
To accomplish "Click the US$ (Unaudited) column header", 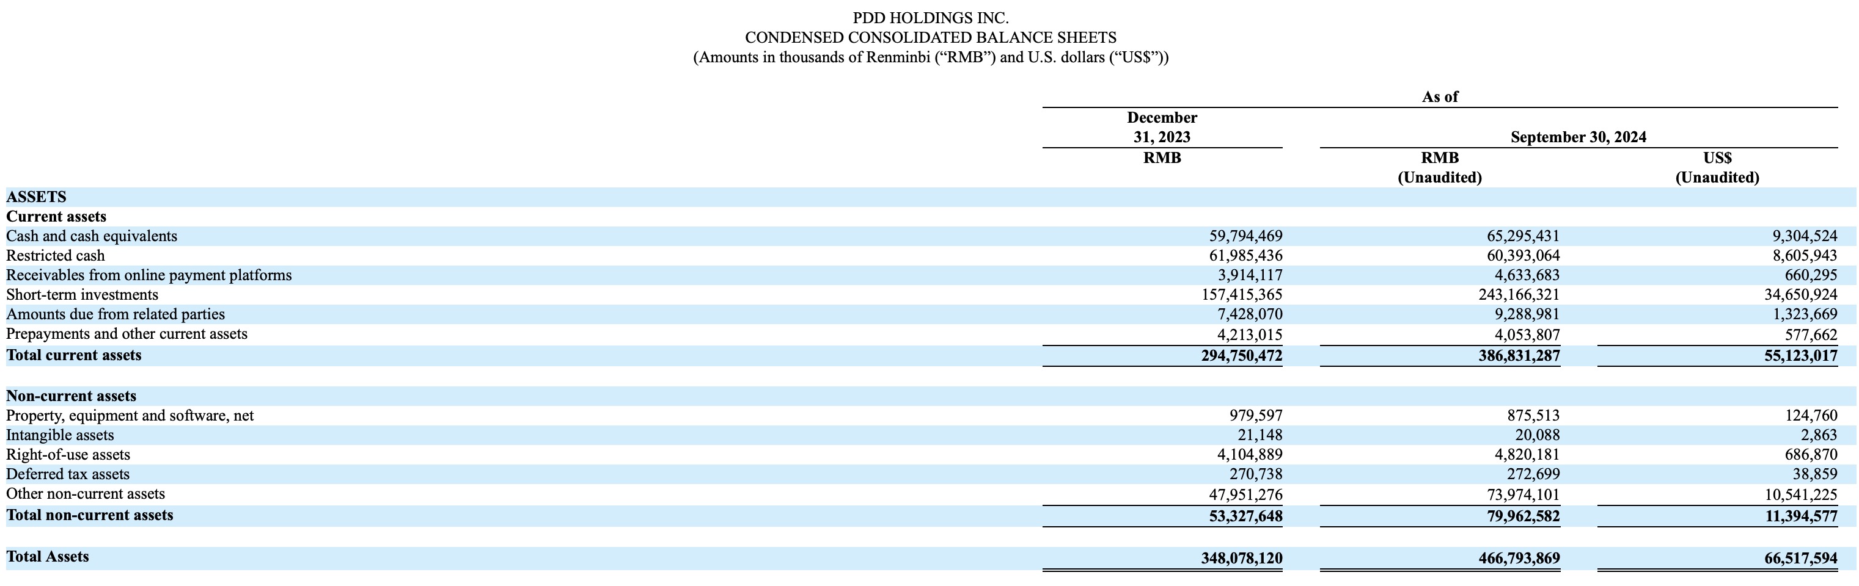I will tap(1717, 167).
